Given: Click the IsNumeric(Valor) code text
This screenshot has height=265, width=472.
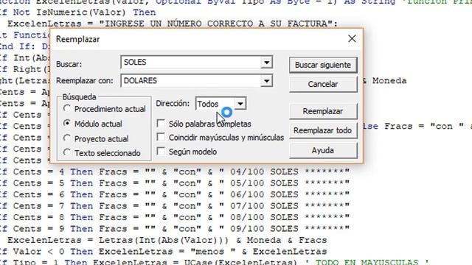Looking at the screenshot, I should (x=81, y=13).
